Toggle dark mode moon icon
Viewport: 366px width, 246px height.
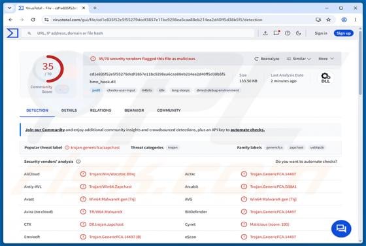click(x=298, y=33)
